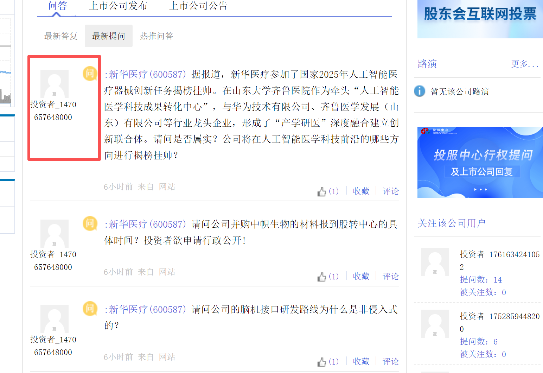
Task: Open the 股东会互联网投票 banner
Action: (480, 19)
